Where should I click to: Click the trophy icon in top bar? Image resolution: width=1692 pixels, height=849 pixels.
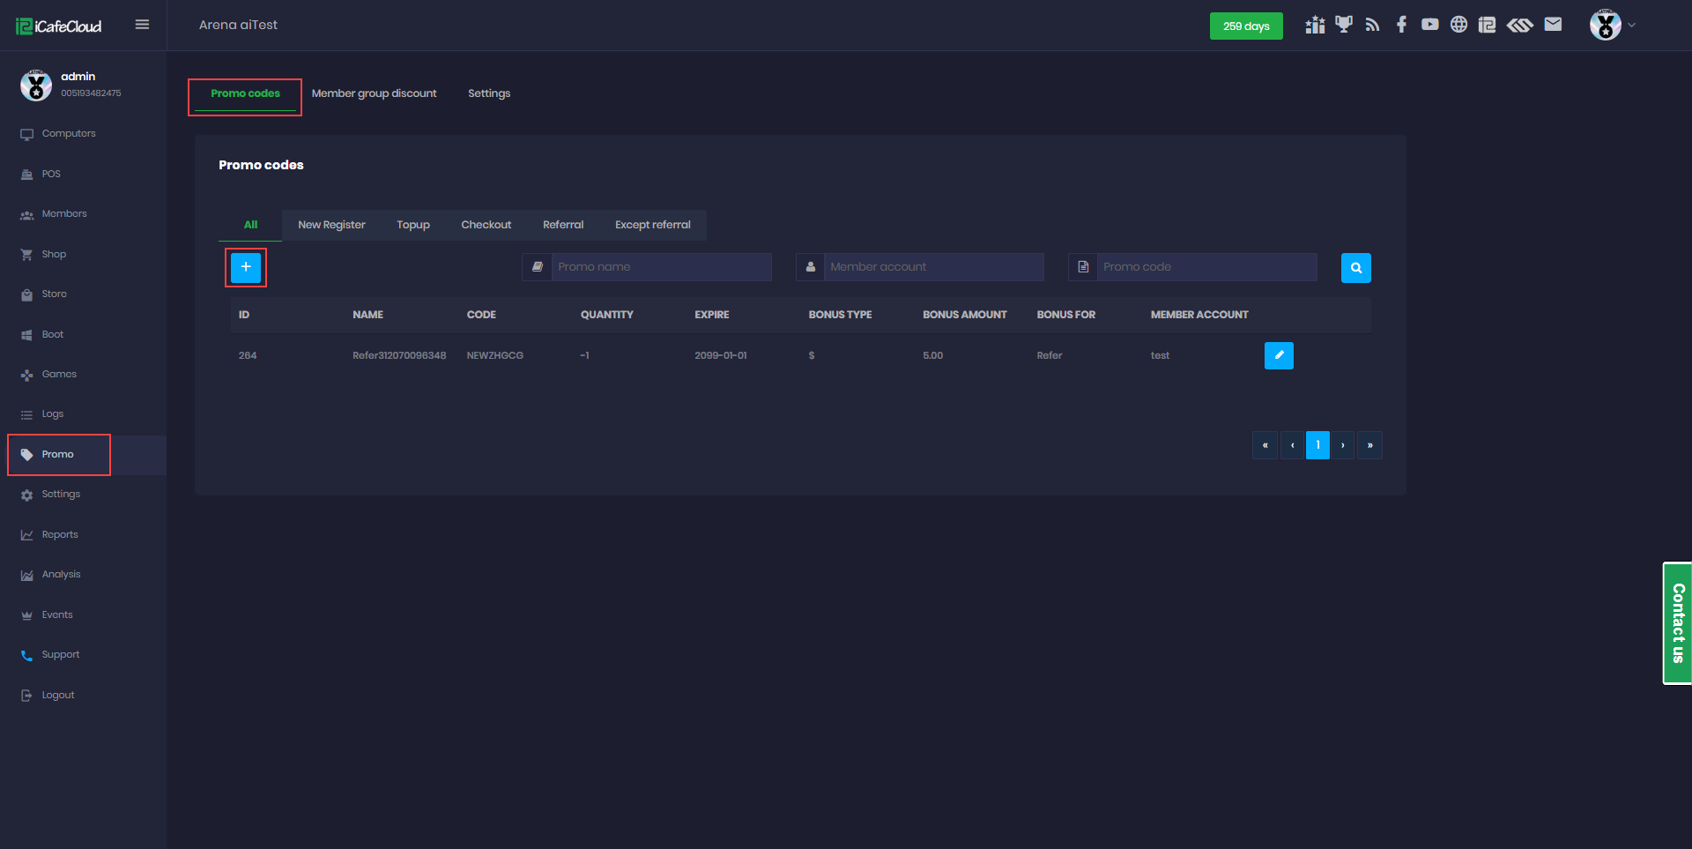tap(1343, 25)
